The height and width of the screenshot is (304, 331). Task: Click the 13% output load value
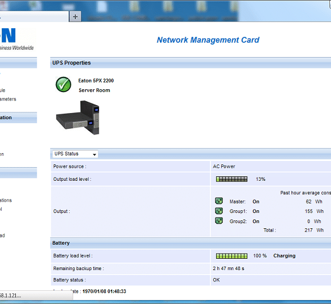260,179
